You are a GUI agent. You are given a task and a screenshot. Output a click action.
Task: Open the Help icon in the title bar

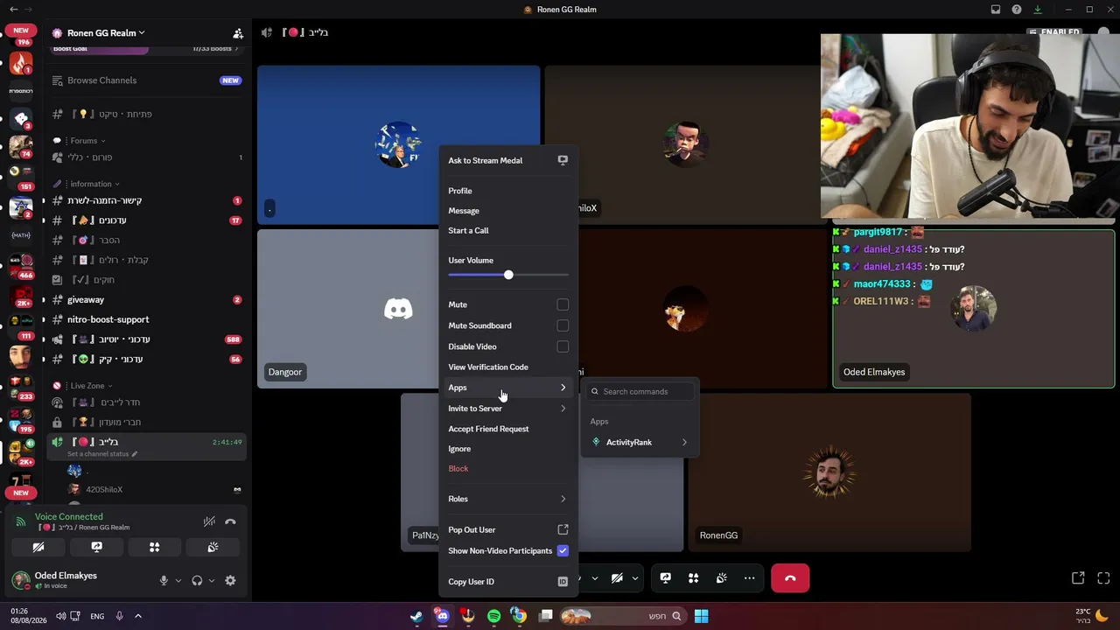pos(1017,10)
